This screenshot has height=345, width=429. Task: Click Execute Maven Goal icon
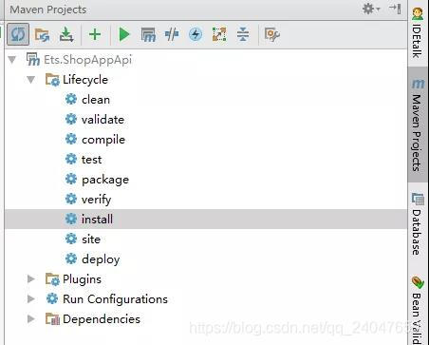coord(148,34)
